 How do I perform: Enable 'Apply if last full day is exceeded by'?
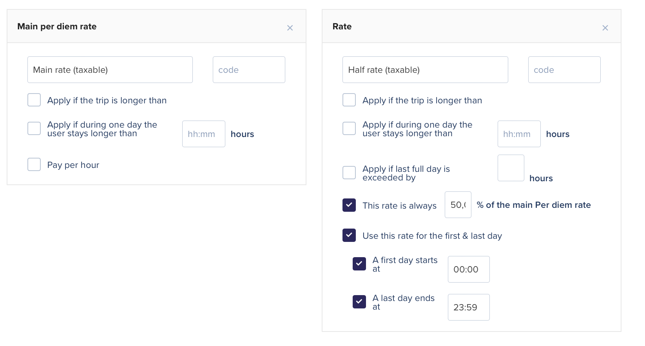[349, 173]
